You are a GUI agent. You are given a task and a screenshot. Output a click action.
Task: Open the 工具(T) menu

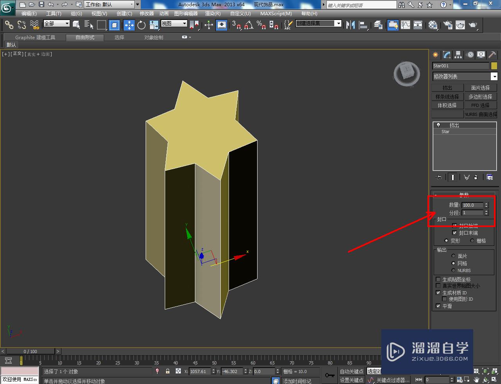(54, 13)
